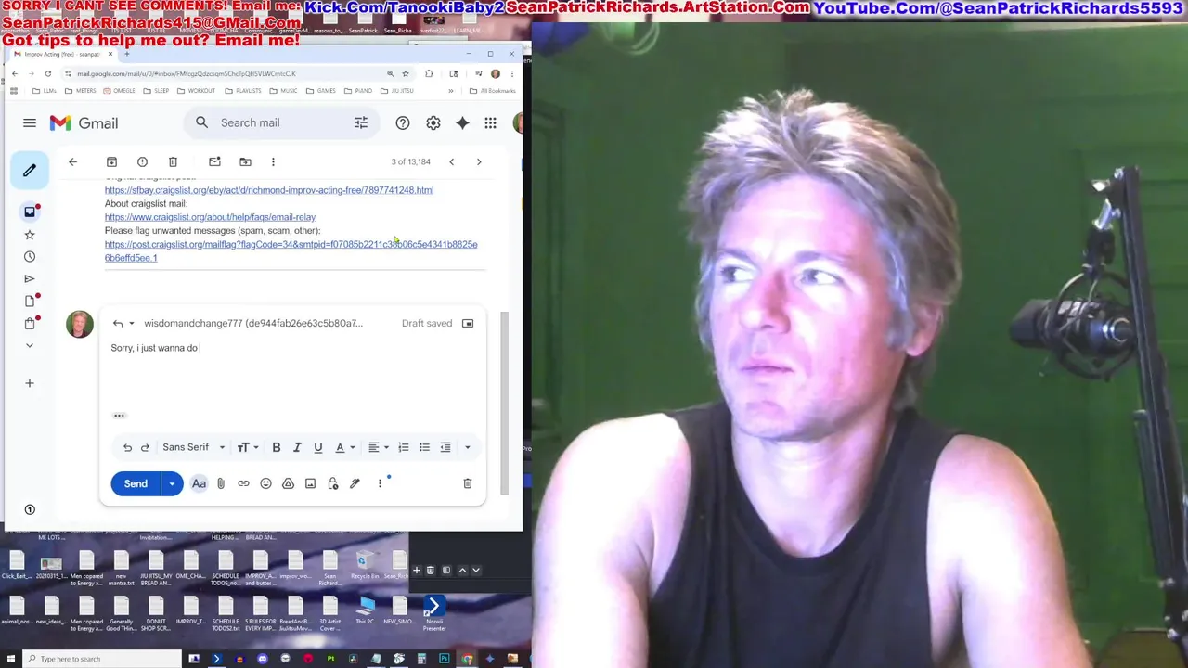1188x668 pixels.
Task: Open more send options dropdown
Action: pyautogui.click(x=172, y=483)
